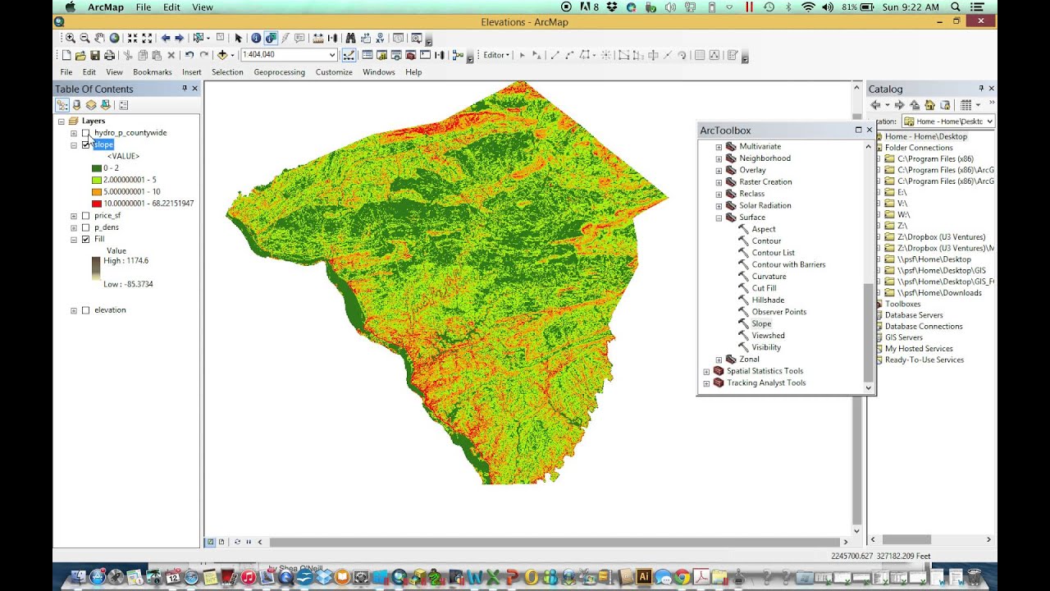Select the Zoom In tool
Image resolution: width=1050 pixels, height=591 pixels.
coord(70,38)
